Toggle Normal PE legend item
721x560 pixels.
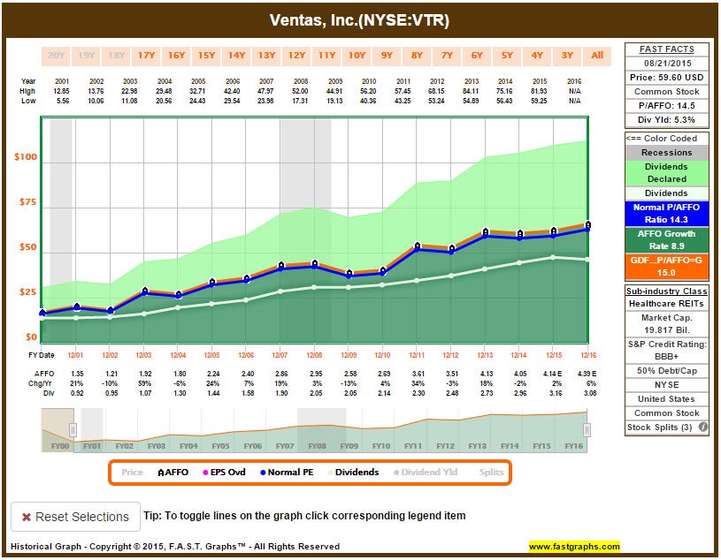(287, 472)
